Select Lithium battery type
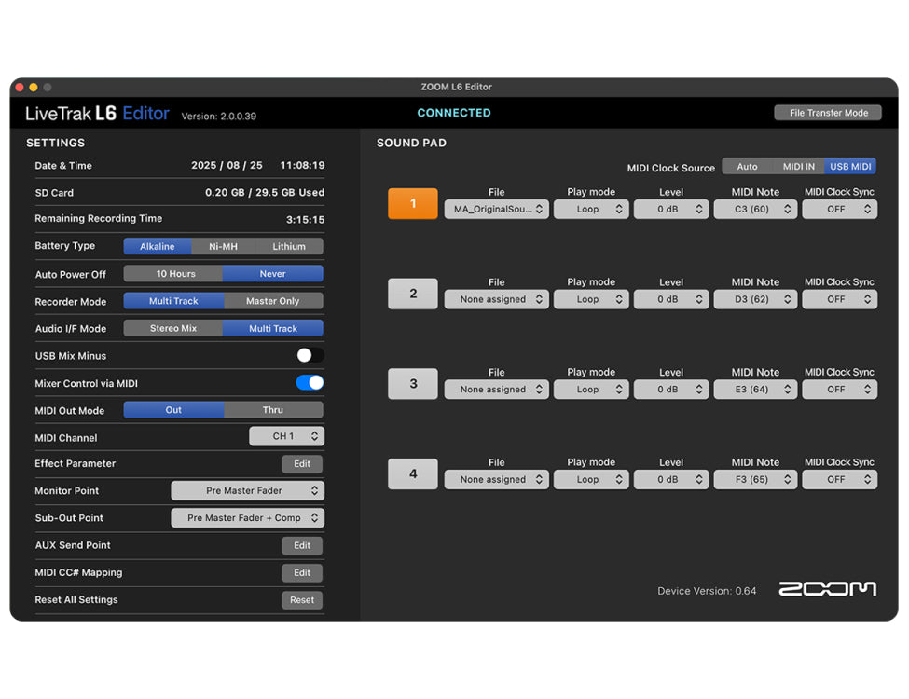Image resolution: width=909 pixels, height=699 pixels. point(289,247)
